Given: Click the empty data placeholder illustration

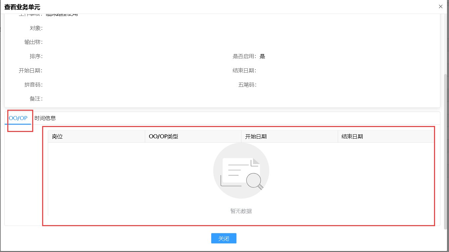Looking at the screenshot, I should [x=241, y=170].
